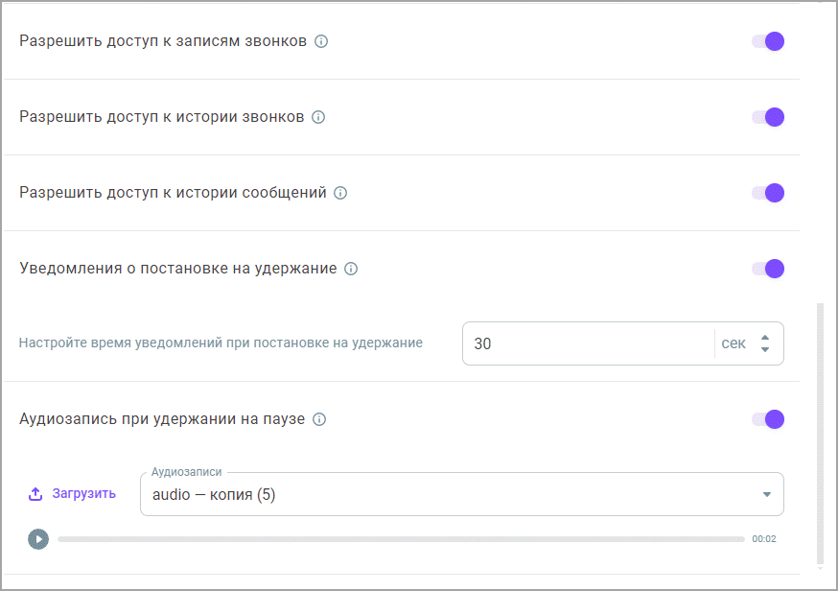
Task: Disable access to call recordings toggle
Action: point(768,41)
